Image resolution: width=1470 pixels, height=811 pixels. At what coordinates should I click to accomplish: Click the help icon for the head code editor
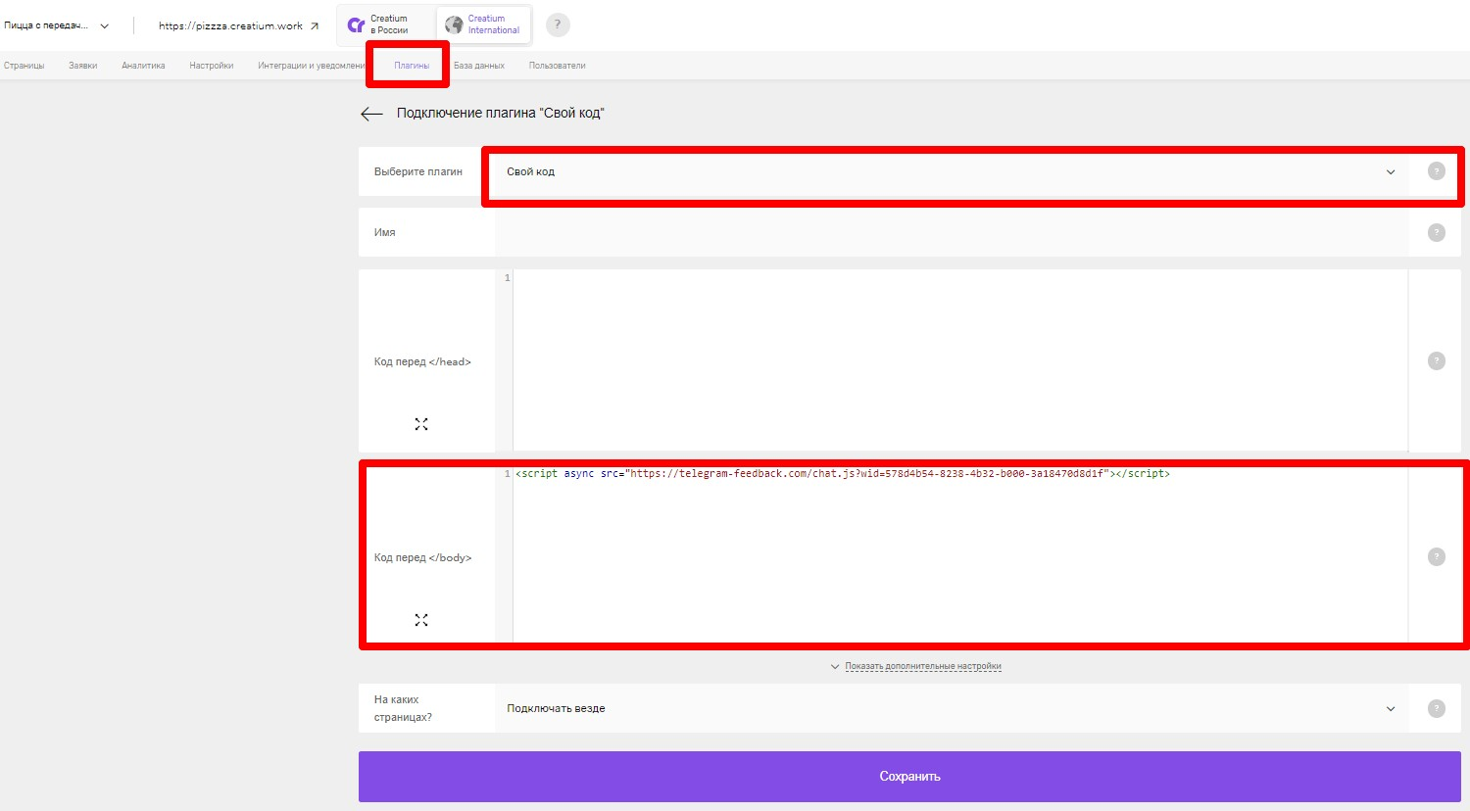[1437, 360]
